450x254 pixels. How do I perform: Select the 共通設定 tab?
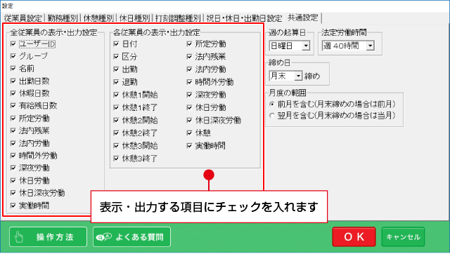coord(303,18)
